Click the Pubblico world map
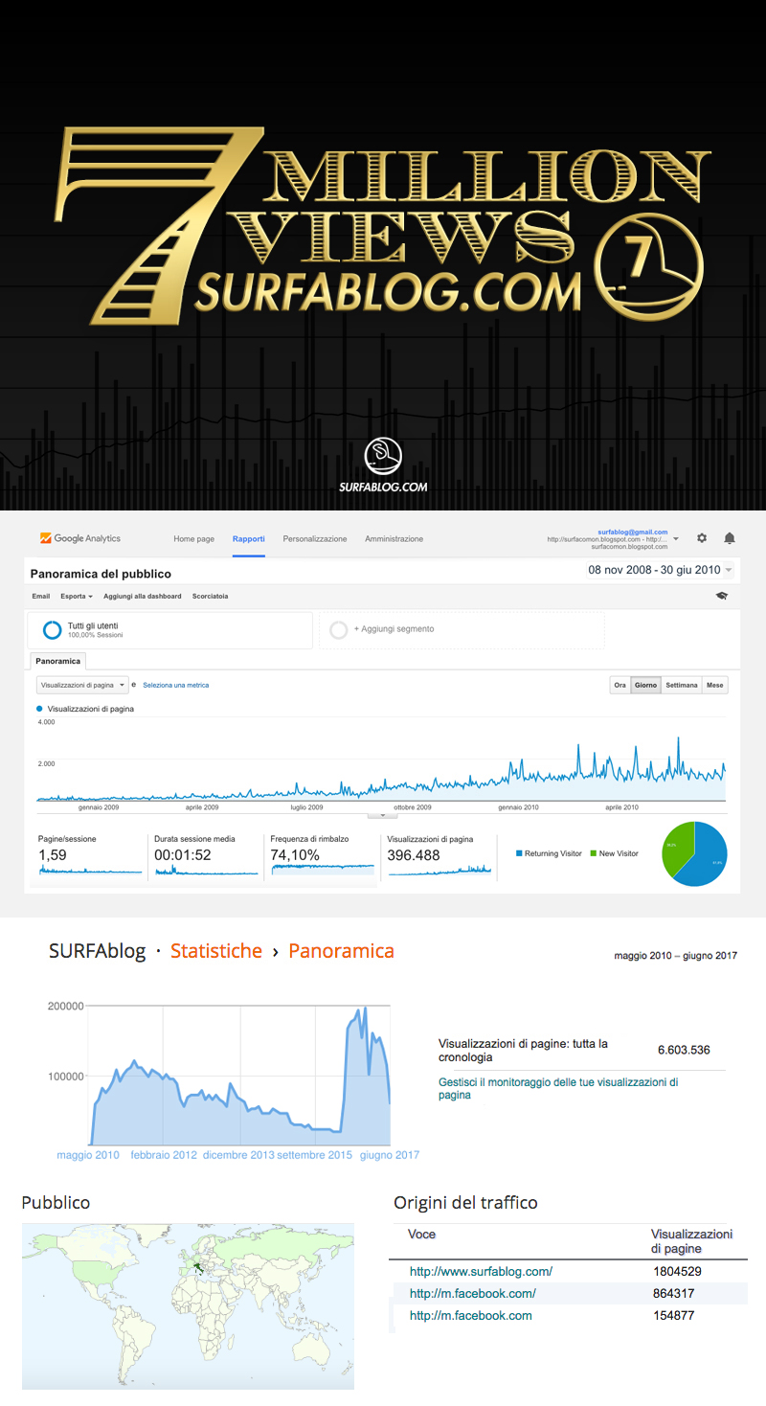The image size is (766, 1406). 188,1305
